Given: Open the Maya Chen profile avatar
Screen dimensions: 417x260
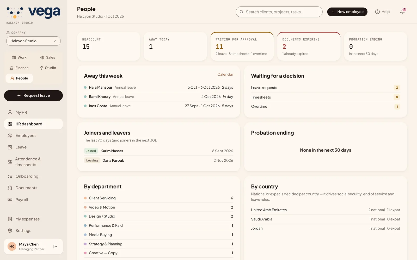Looking at the screenshot, I should coord(12,246).
